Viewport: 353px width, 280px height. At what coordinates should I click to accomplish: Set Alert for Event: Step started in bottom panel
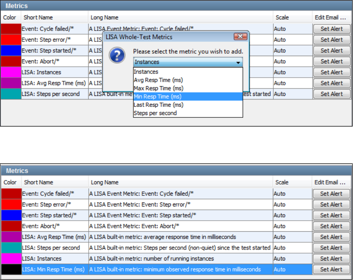tap(331, 215)
